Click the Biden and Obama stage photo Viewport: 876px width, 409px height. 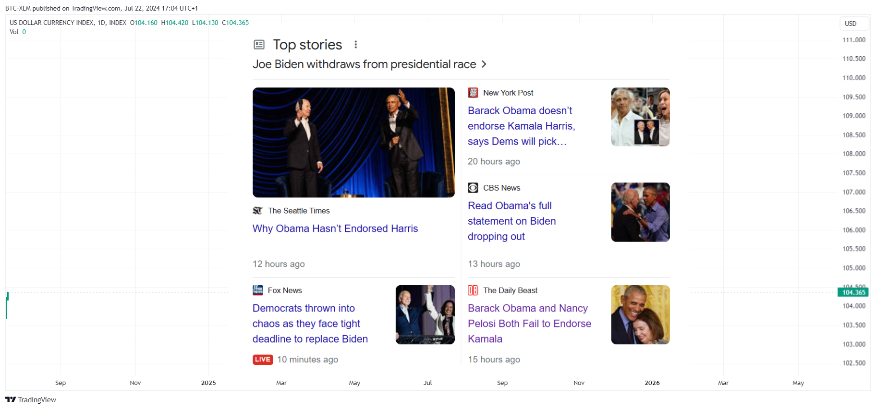point(353,143)
